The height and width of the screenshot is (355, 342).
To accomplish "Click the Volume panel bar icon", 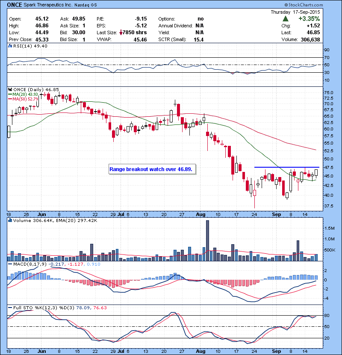I will [x=10, y=220].
